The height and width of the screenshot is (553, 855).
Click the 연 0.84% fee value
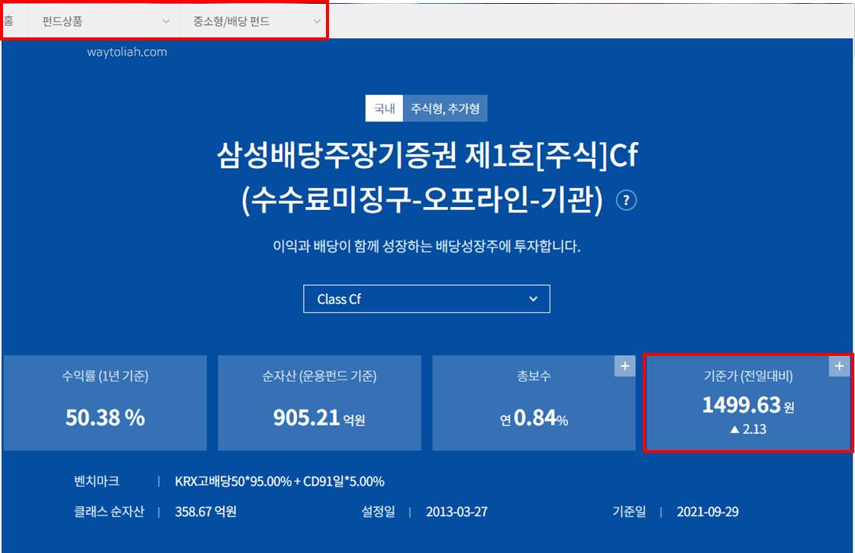(534, 419)
